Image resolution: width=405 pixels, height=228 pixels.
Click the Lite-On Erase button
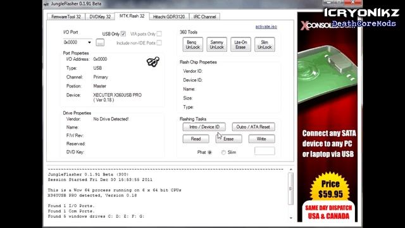(240, 44)
